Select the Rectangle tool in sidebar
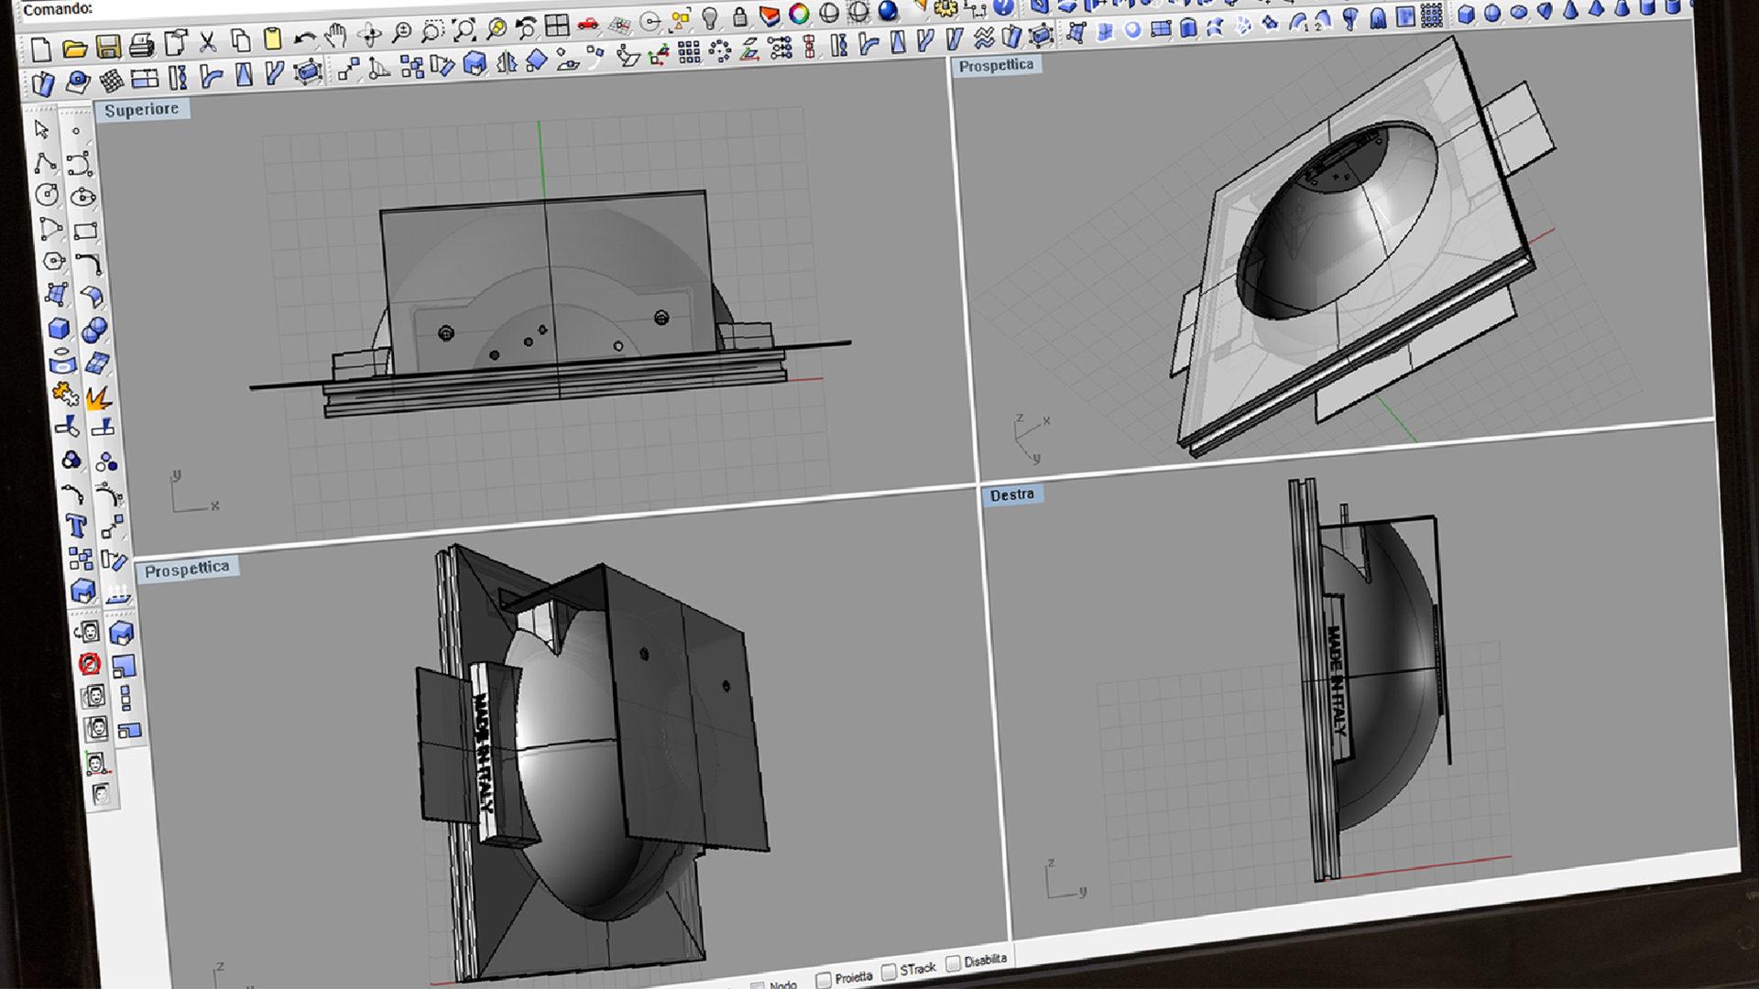1759x989 pixels. [x=85, y=231]
